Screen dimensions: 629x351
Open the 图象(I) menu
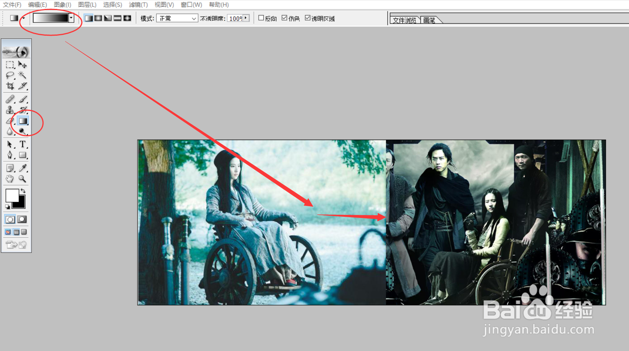coord(62,5)
